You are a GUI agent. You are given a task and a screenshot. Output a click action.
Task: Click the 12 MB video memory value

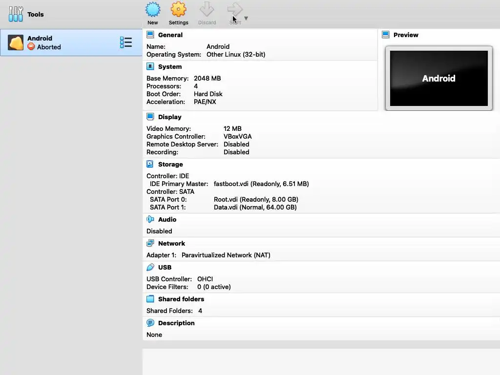(x=232, y=129)
